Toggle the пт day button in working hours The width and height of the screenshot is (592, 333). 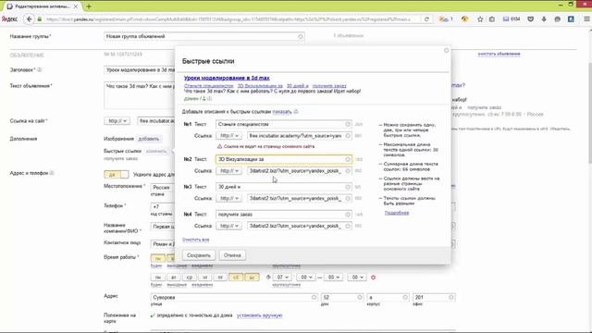pos(220,277)
